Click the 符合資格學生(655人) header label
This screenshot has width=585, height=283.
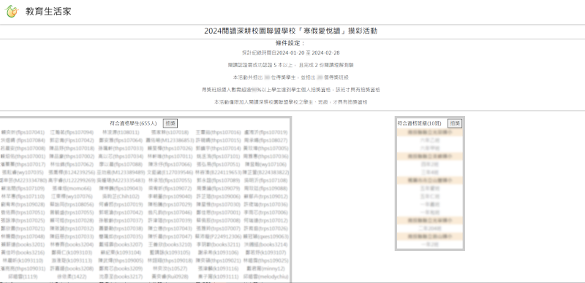(x=133, y=123)
